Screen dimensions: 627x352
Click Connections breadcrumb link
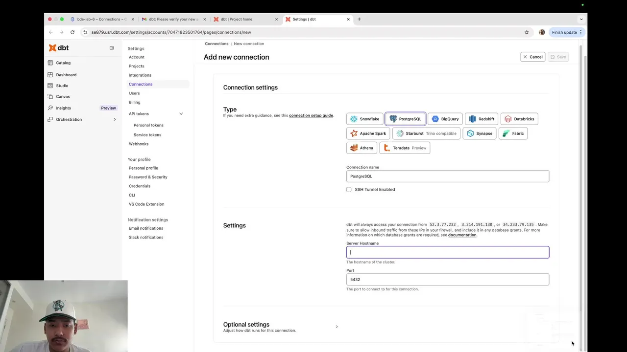[217, 44]
